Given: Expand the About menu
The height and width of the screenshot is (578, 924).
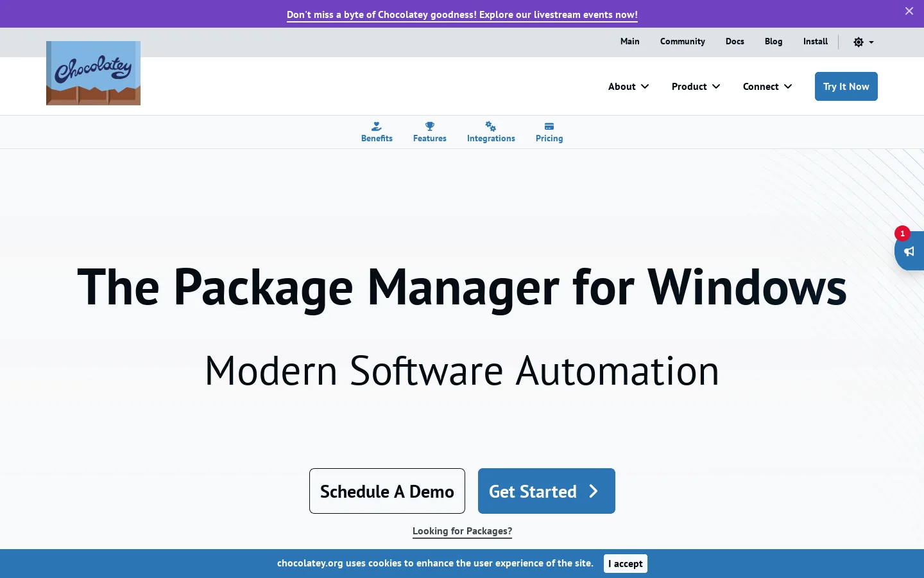Looking at the screenshot, I should point(629,87).
